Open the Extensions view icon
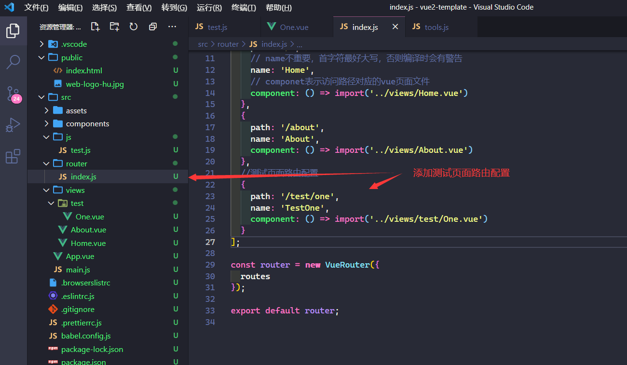The height and width of the screenshot is (365, 627). (x=13, y=156)
